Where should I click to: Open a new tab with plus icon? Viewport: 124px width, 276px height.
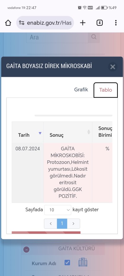point(82,23)
